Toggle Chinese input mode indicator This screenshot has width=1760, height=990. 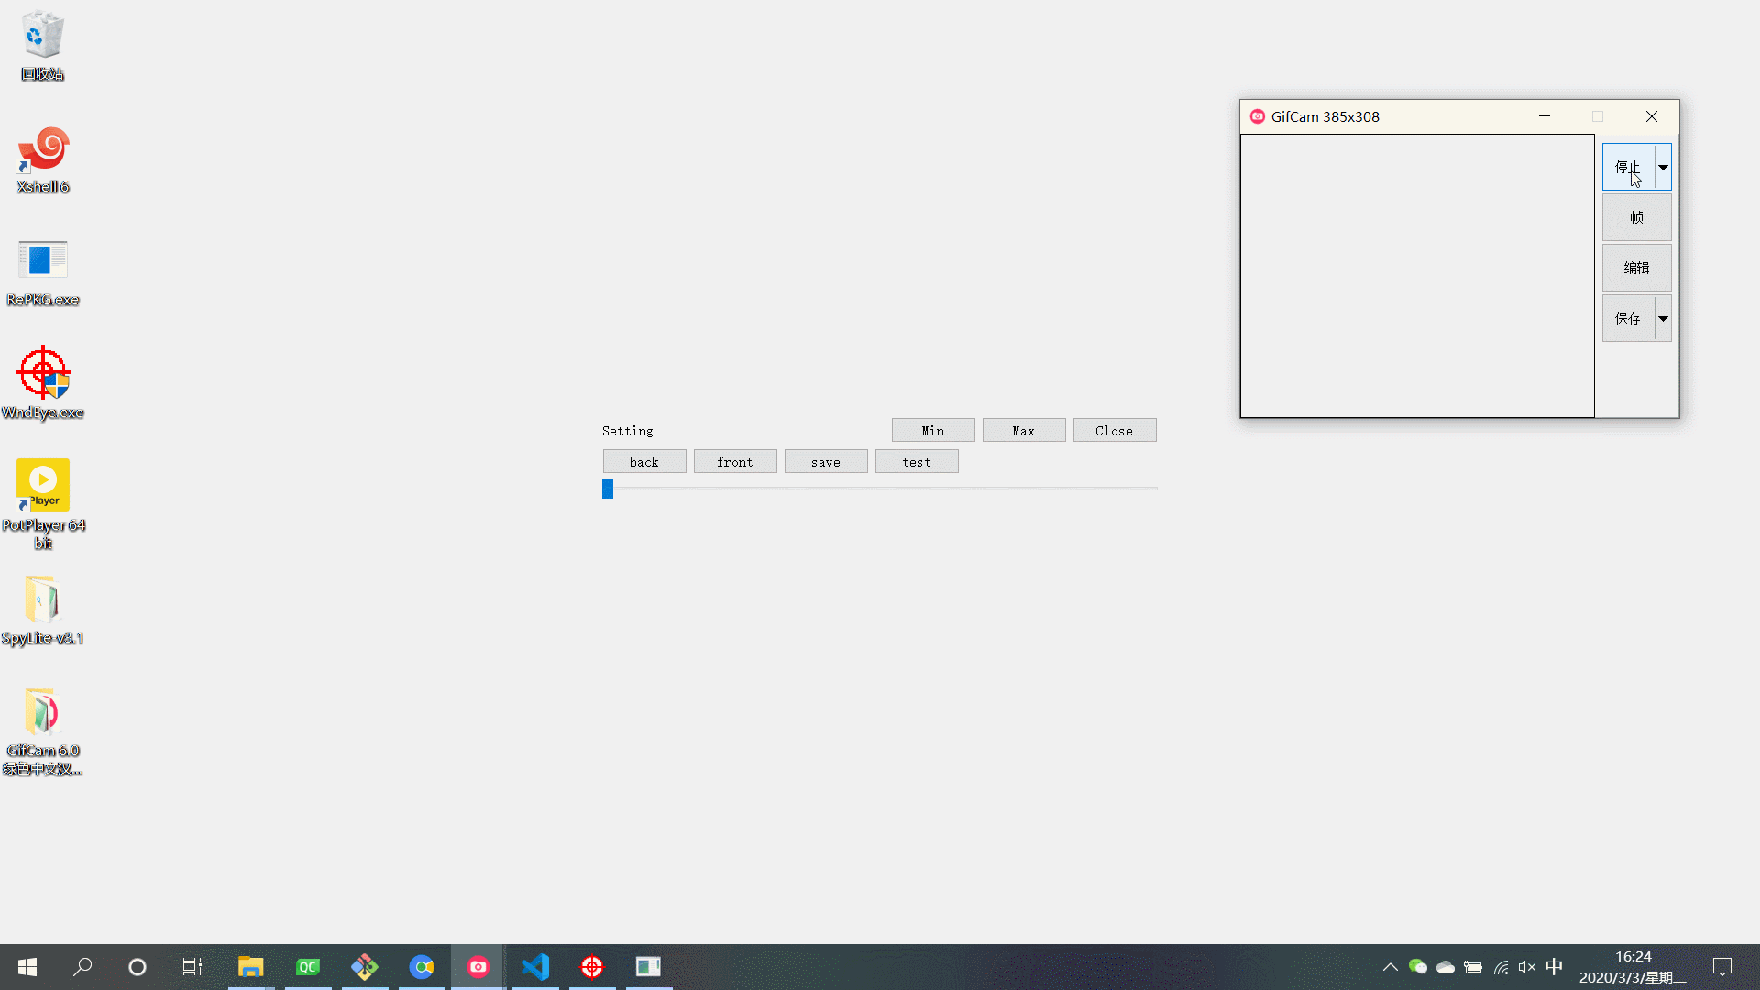tap(1554, 967)
